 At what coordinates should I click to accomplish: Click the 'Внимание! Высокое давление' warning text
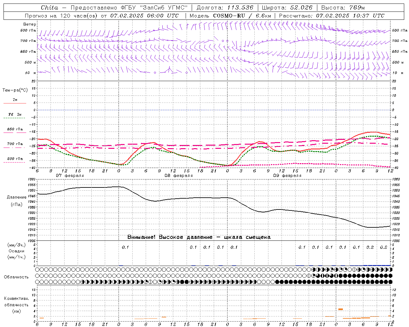point(170,237)
